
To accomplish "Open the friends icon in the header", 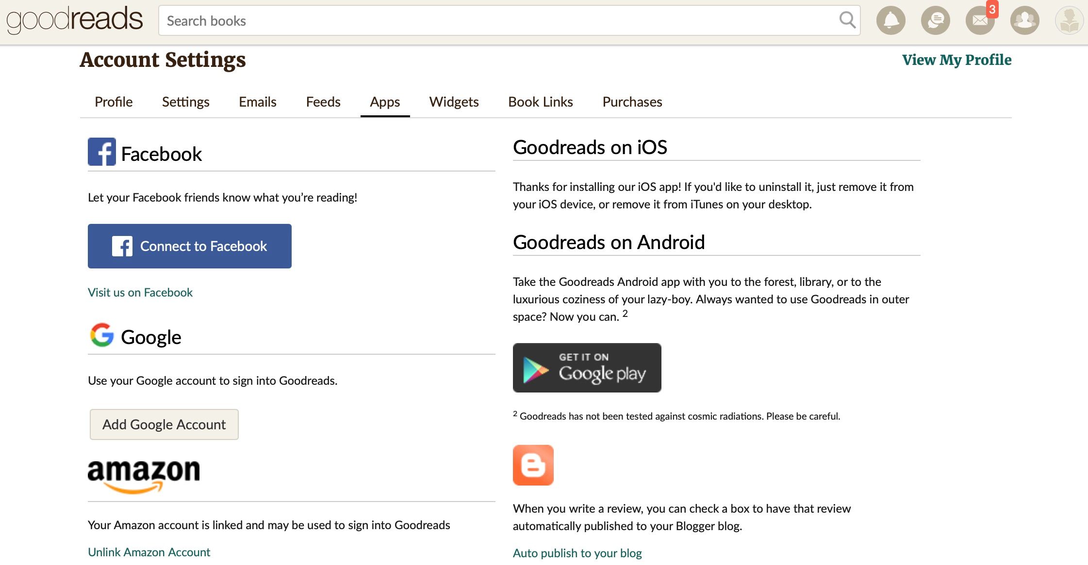I will (1024, 20).
